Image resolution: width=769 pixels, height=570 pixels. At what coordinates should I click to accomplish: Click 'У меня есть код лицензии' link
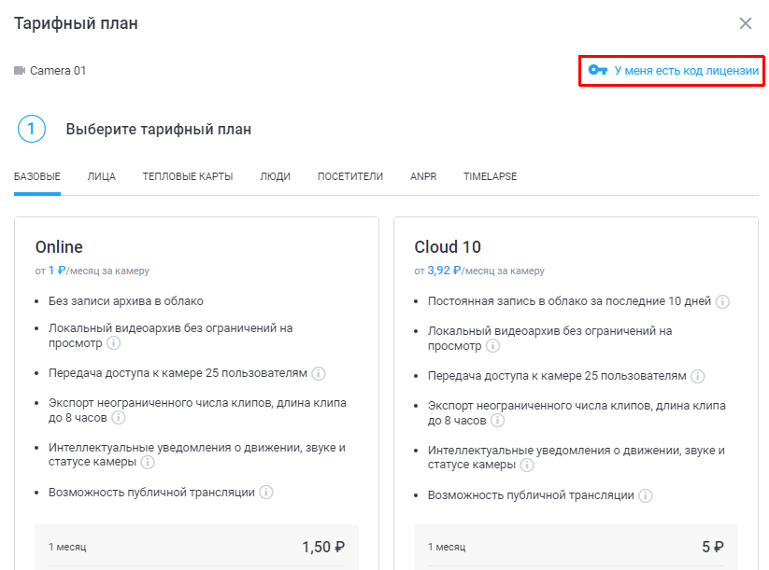point(673,70)
